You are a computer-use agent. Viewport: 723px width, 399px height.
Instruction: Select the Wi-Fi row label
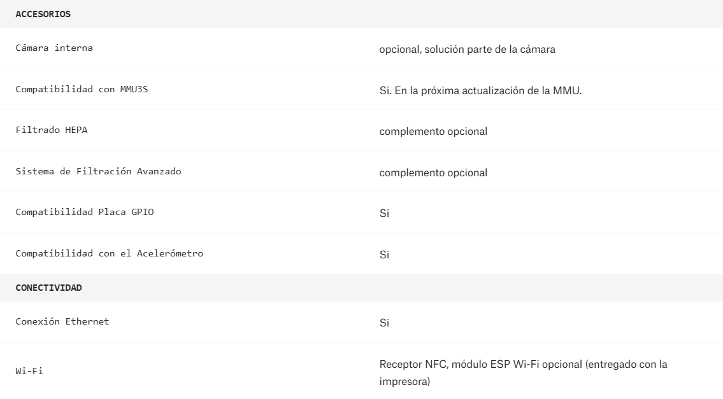[29, 370]
